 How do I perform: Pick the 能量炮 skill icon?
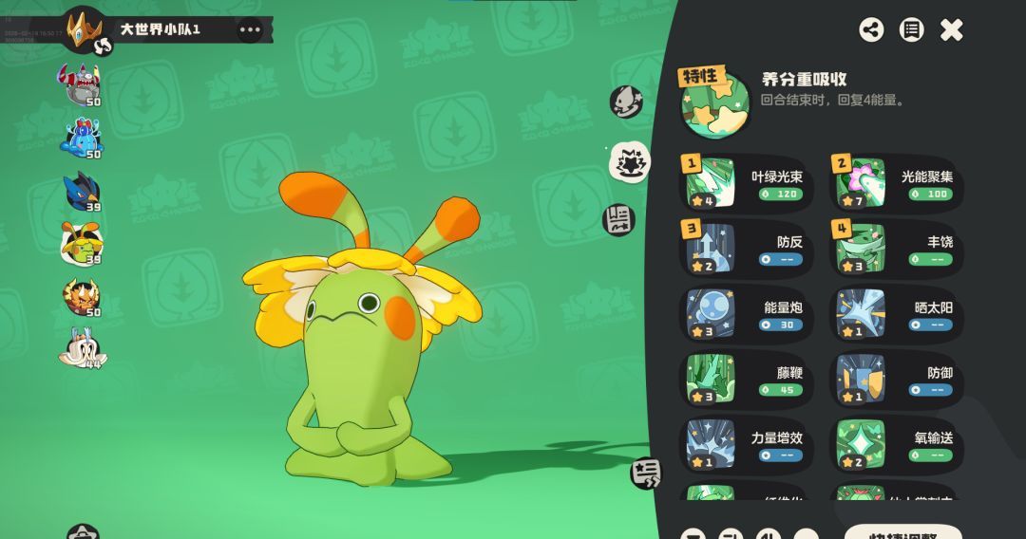pos(712,315)
